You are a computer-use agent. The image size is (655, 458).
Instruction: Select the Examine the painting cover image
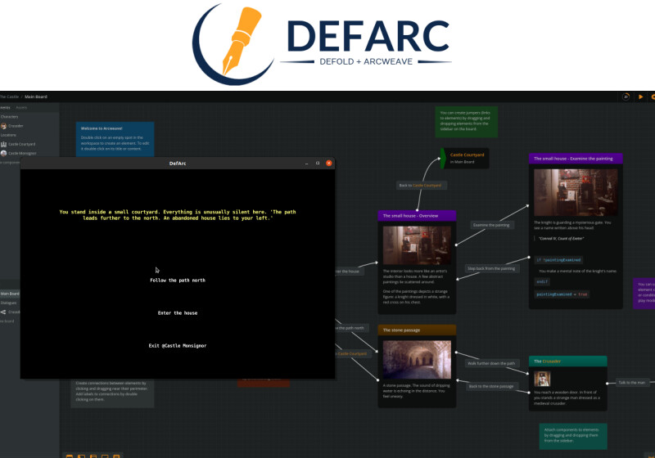pos(576,192)
